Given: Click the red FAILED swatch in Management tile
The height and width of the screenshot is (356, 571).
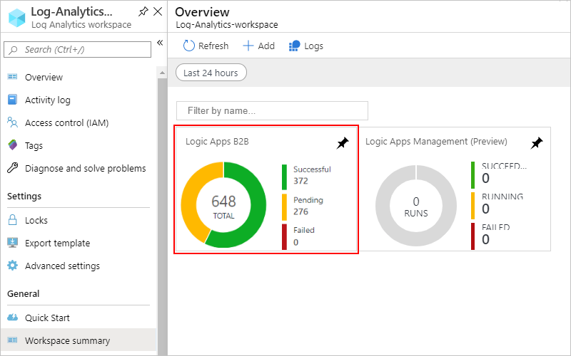Looking at the screenshot, I should pos(473,236).
